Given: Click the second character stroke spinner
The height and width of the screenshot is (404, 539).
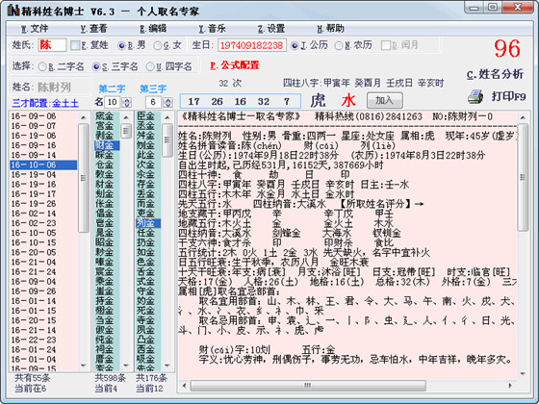Looking at the screenshot, I should 127,102.
